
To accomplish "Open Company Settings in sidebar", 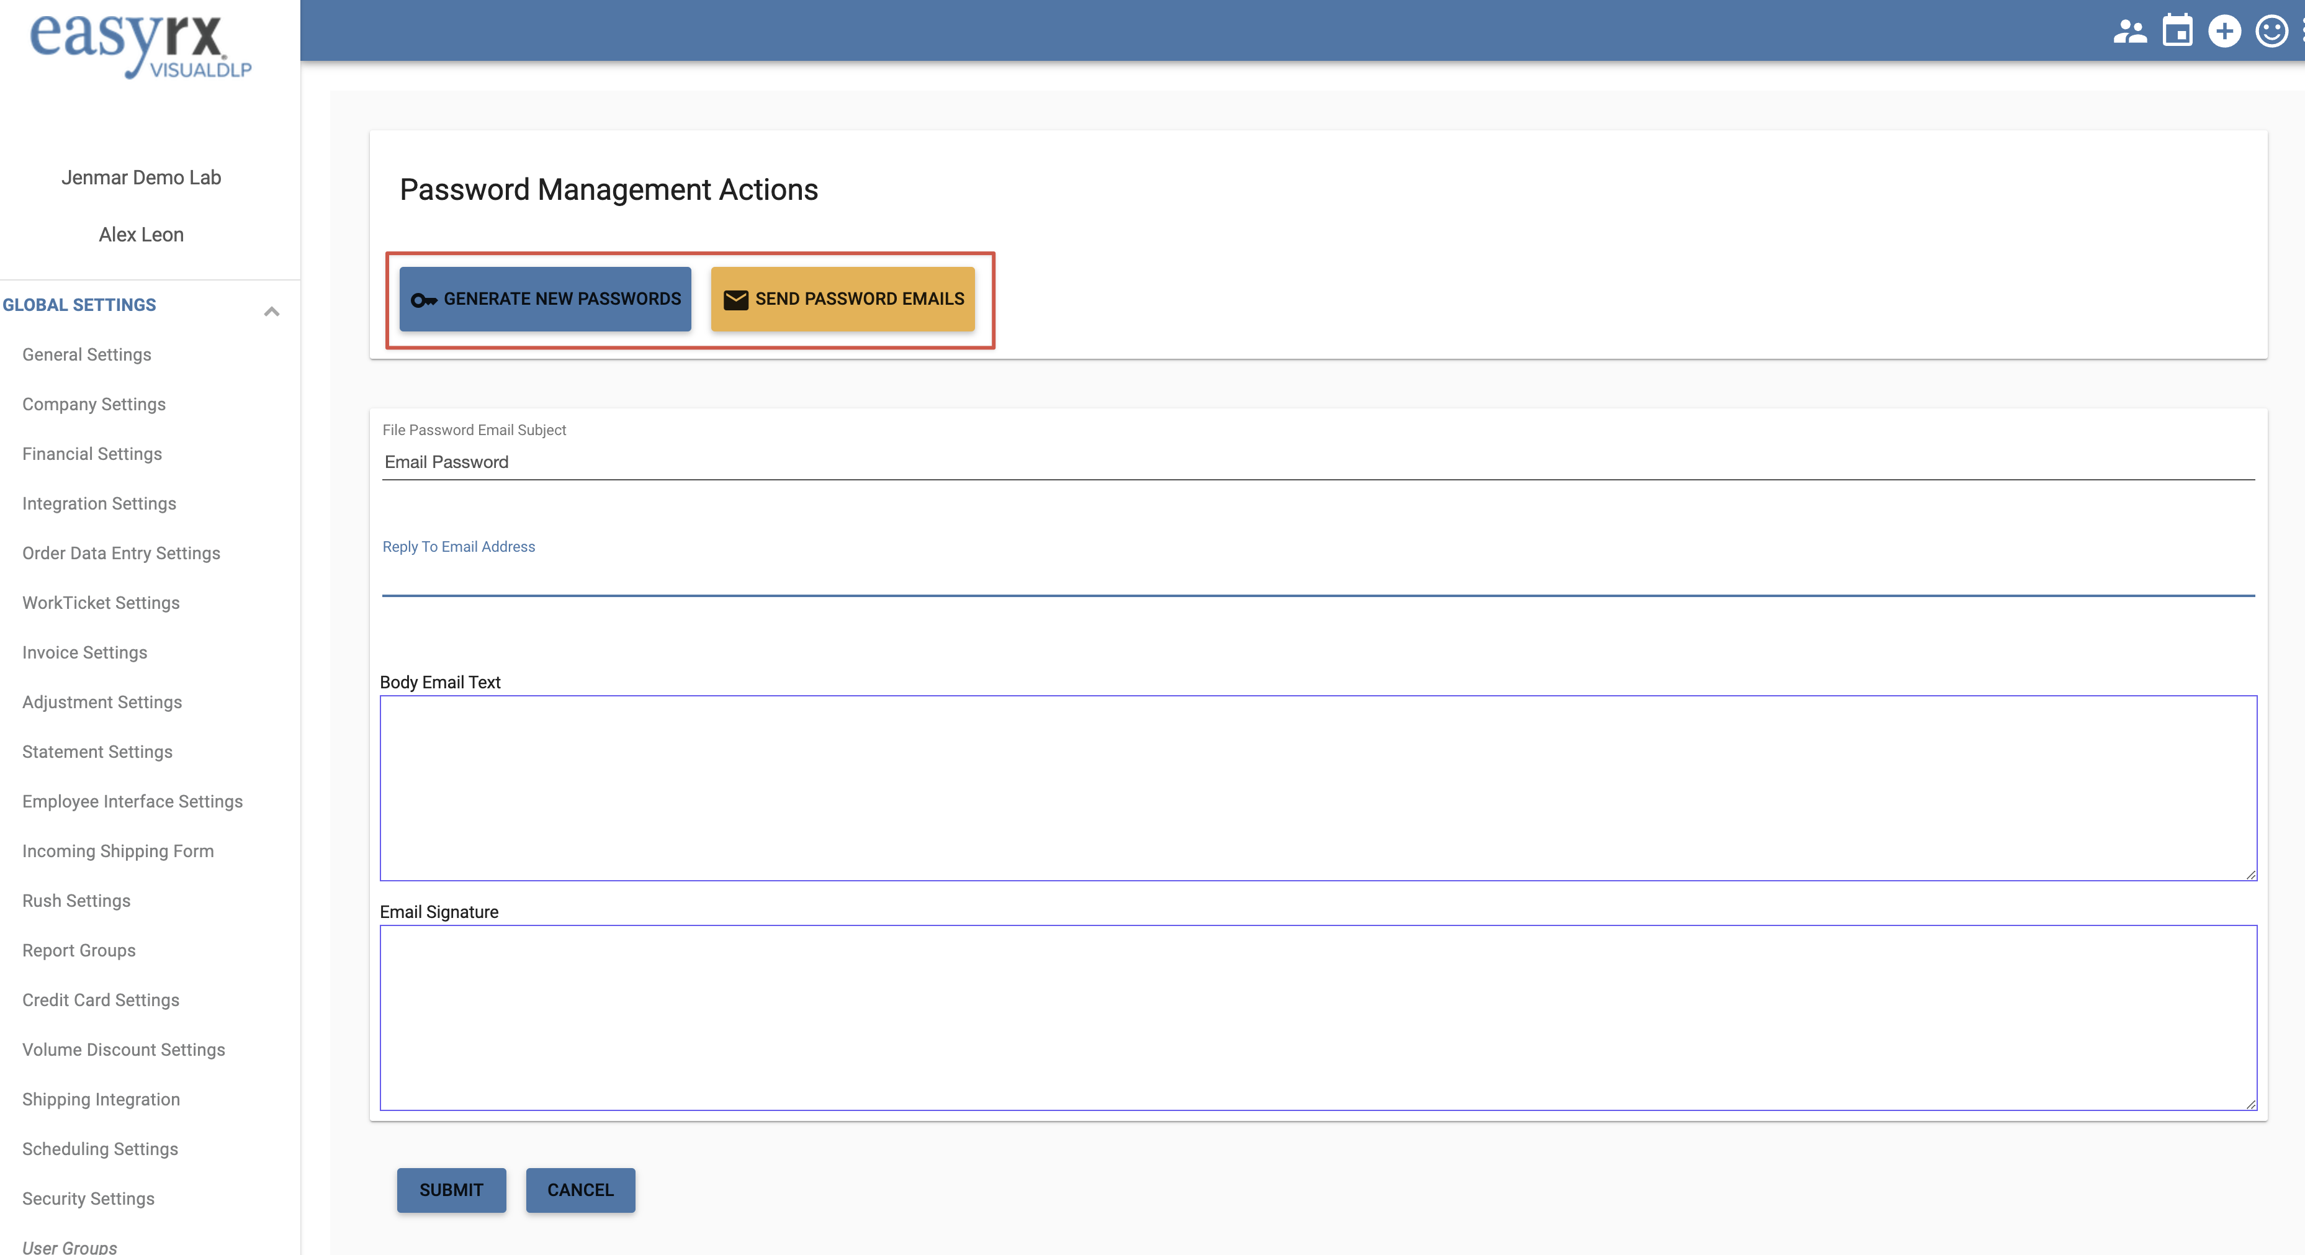I will click(94, 403).
